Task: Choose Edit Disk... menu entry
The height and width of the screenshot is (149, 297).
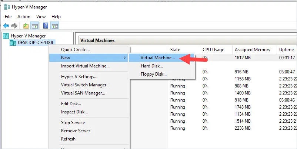Action: [89, 104]
